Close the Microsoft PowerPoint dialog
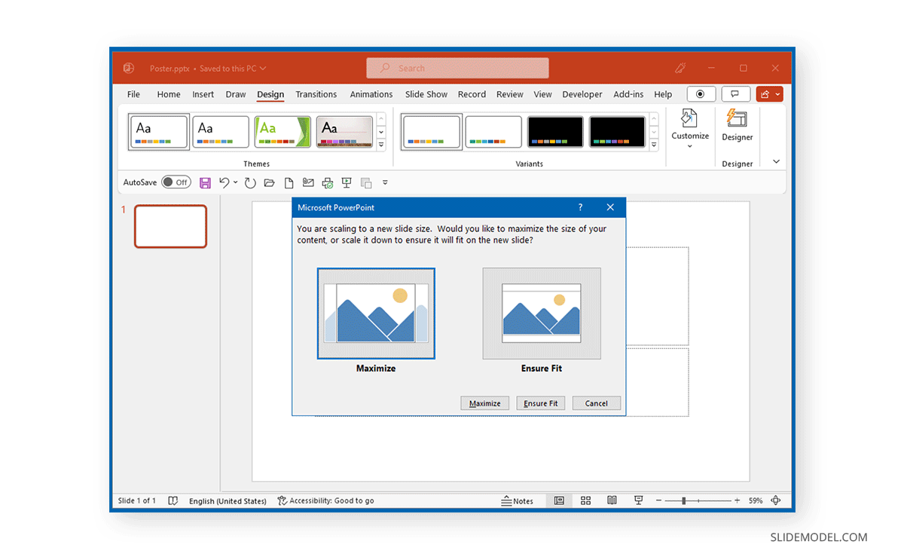The height and width of the screenshot is (560, 904). click(x=610, y=207)
